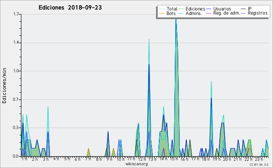Click the '7 h' x-axis label
Screen dimensions: 273x168
[88, 159]
